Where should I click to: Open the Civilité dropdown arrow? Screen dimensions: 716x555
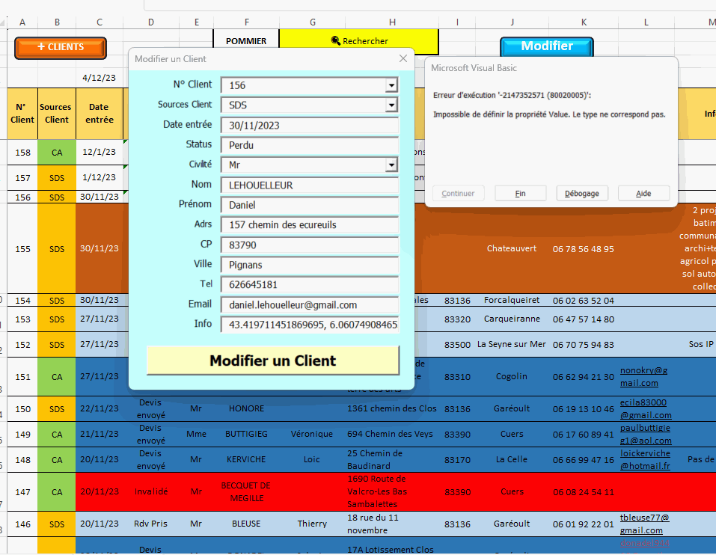point(391,165)
